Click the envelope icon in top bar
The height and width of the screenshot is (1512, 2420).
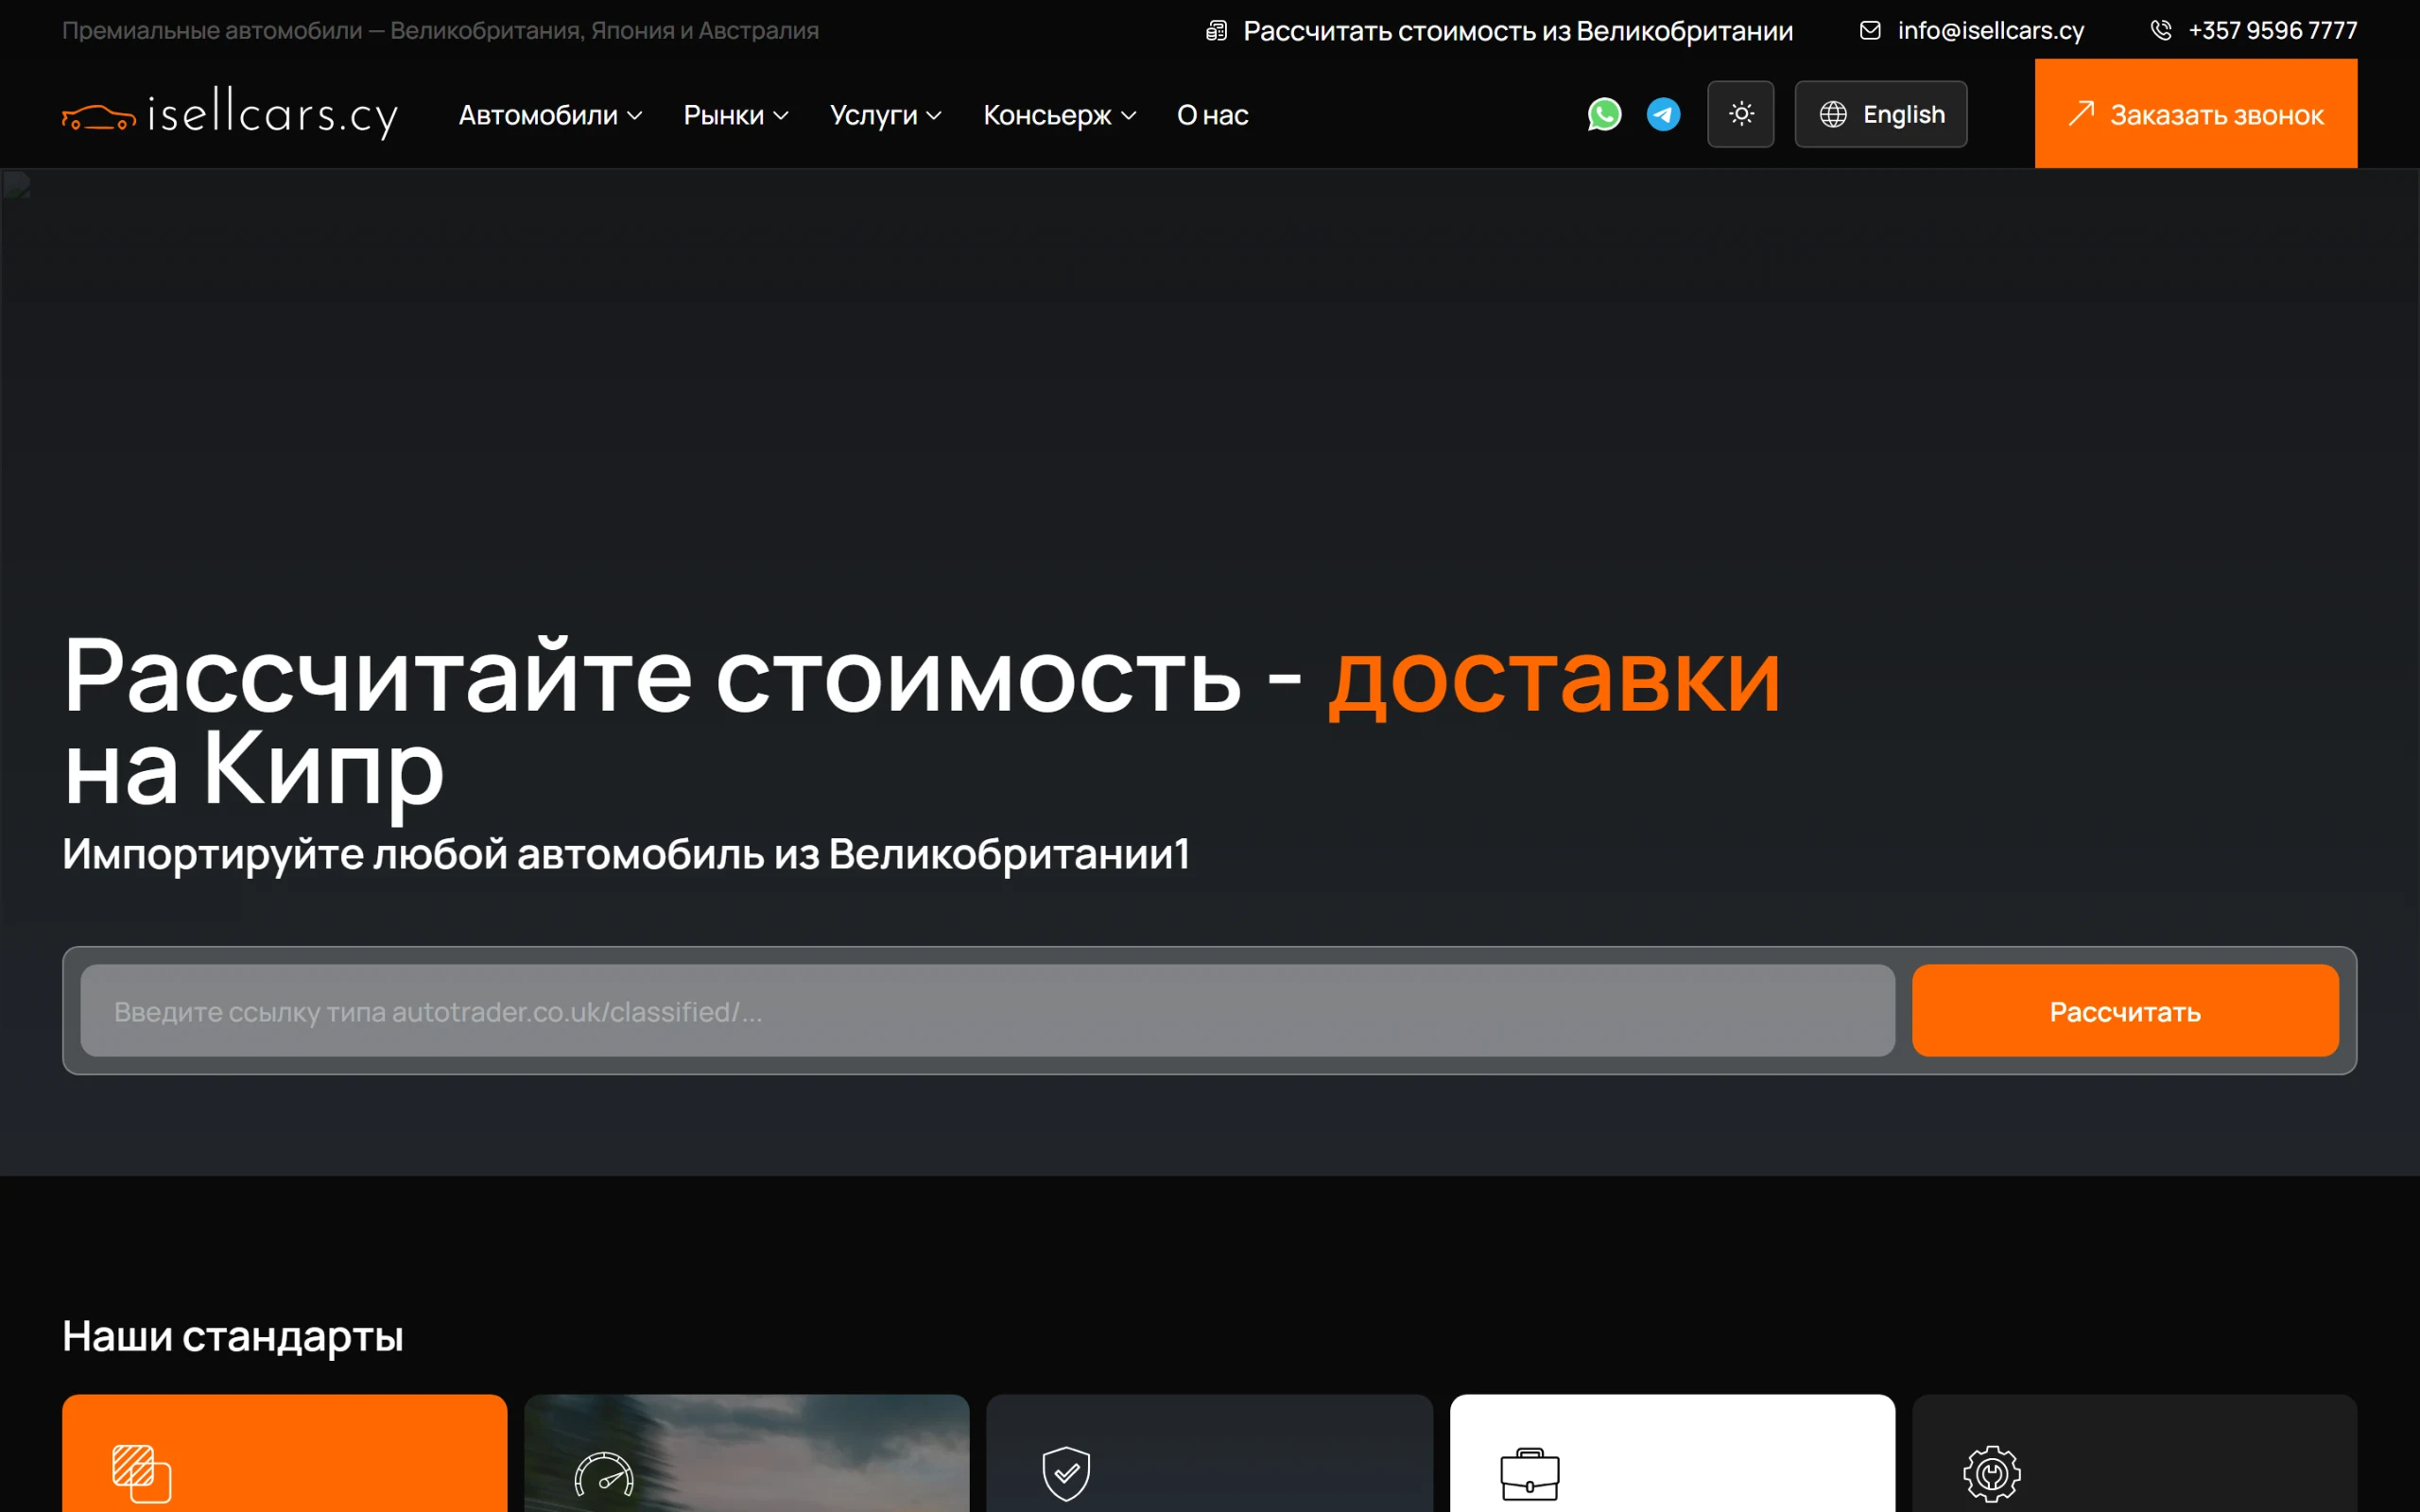pyautogui.click(x=1870, y=31)
